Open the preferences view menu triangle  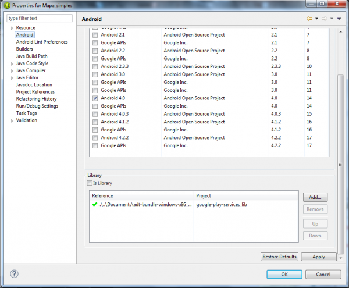click(x=339, y=19)
